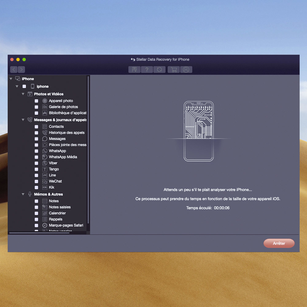
Task: Collapse the Photos et Vidéos section
Action: point(23,94)
